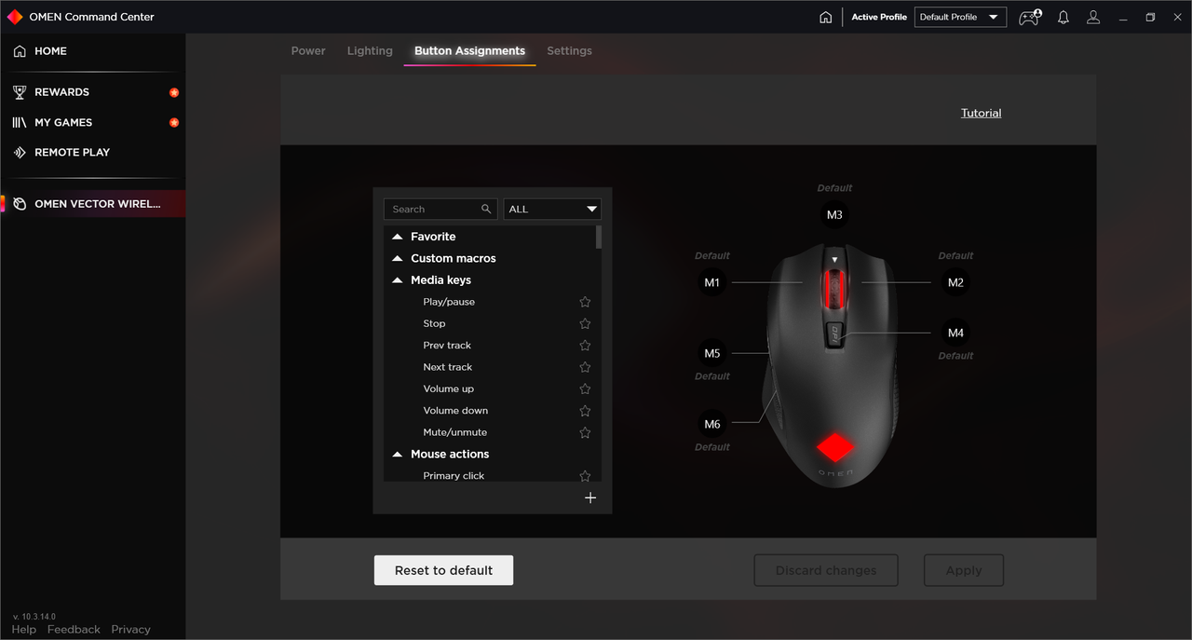Click the MY GAMES library icon
Viewport: 1192px width, 640px height.
coord(20,122)
